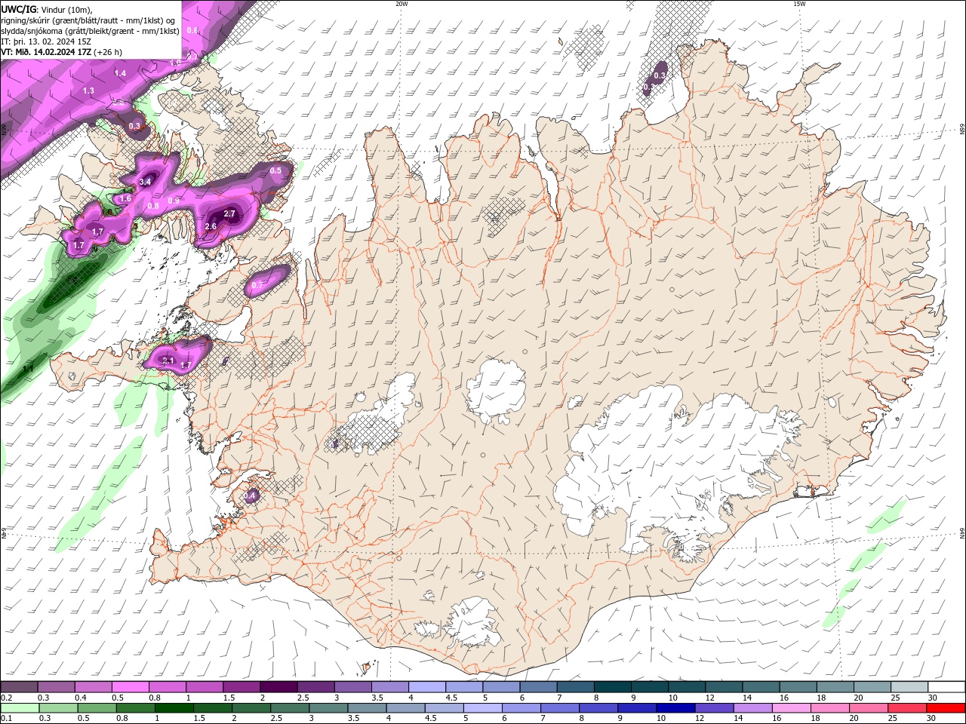966x724 pixels.
Task: Click the '0.6' value near the top
Action: pos(192,30)
